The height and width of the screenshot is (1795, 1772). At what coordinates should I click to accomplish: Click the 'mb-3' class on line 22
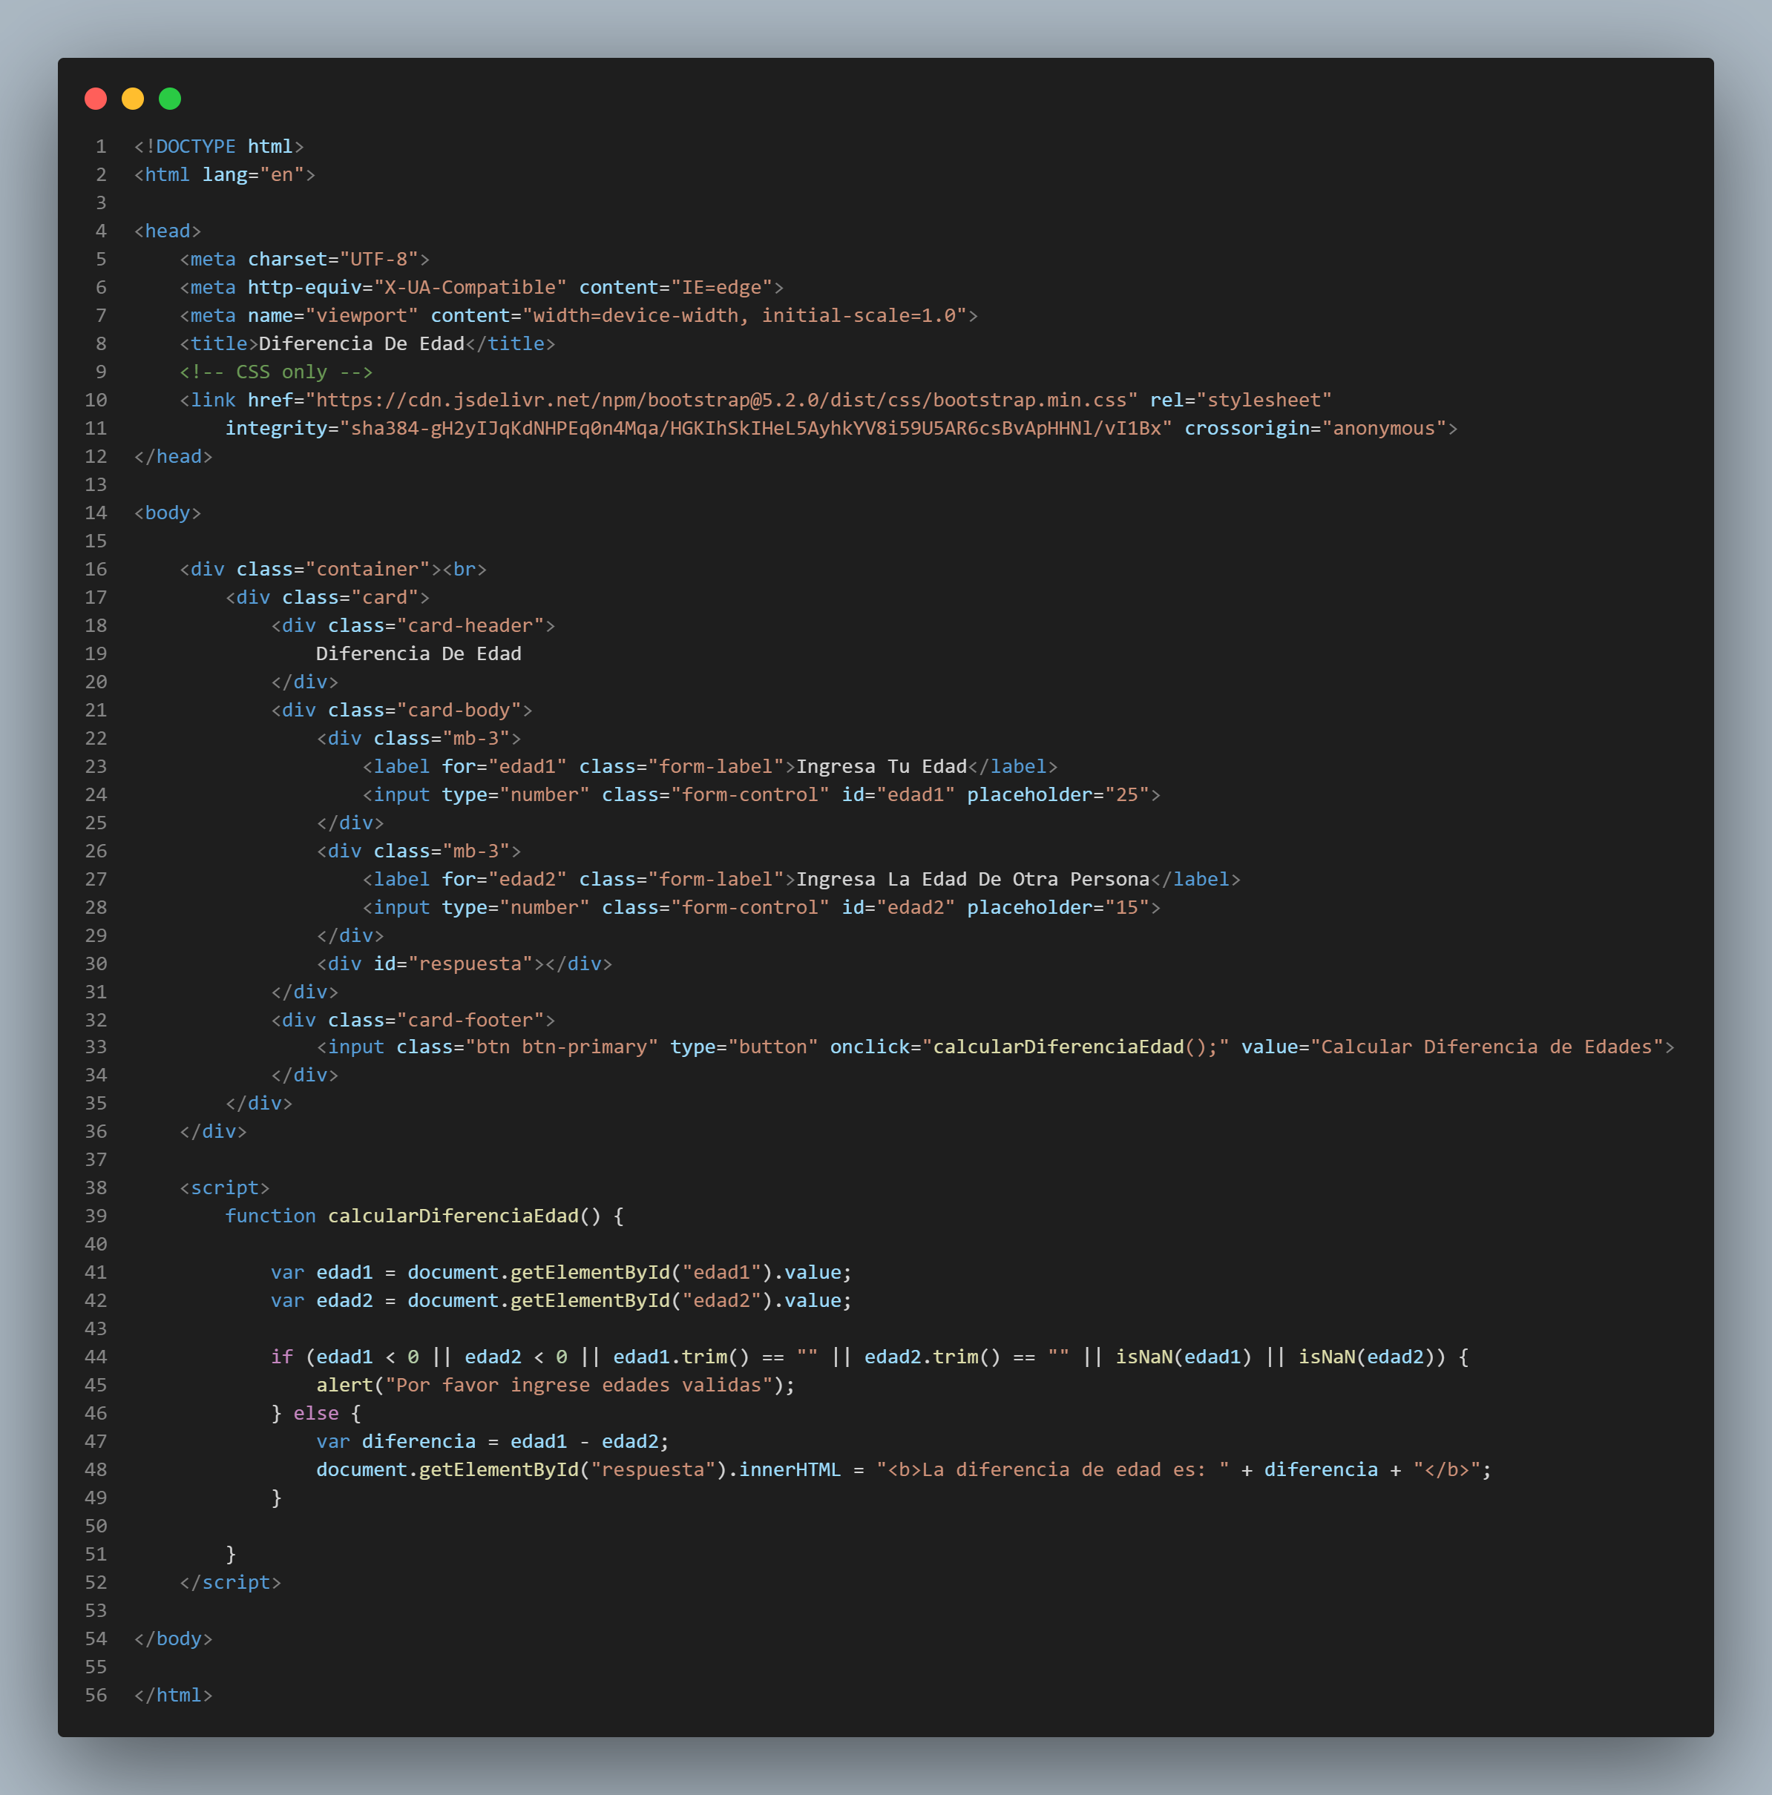tap(482, 739)
